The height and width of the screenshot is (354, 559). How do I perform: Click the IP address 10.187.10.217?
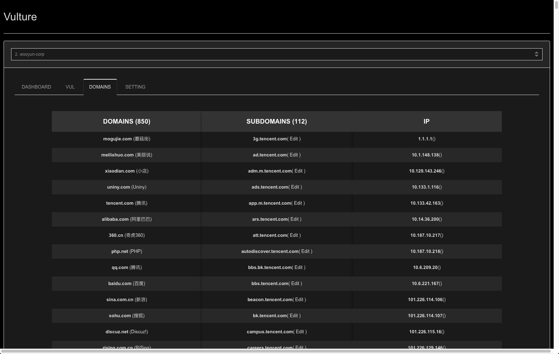coord(425,235)
